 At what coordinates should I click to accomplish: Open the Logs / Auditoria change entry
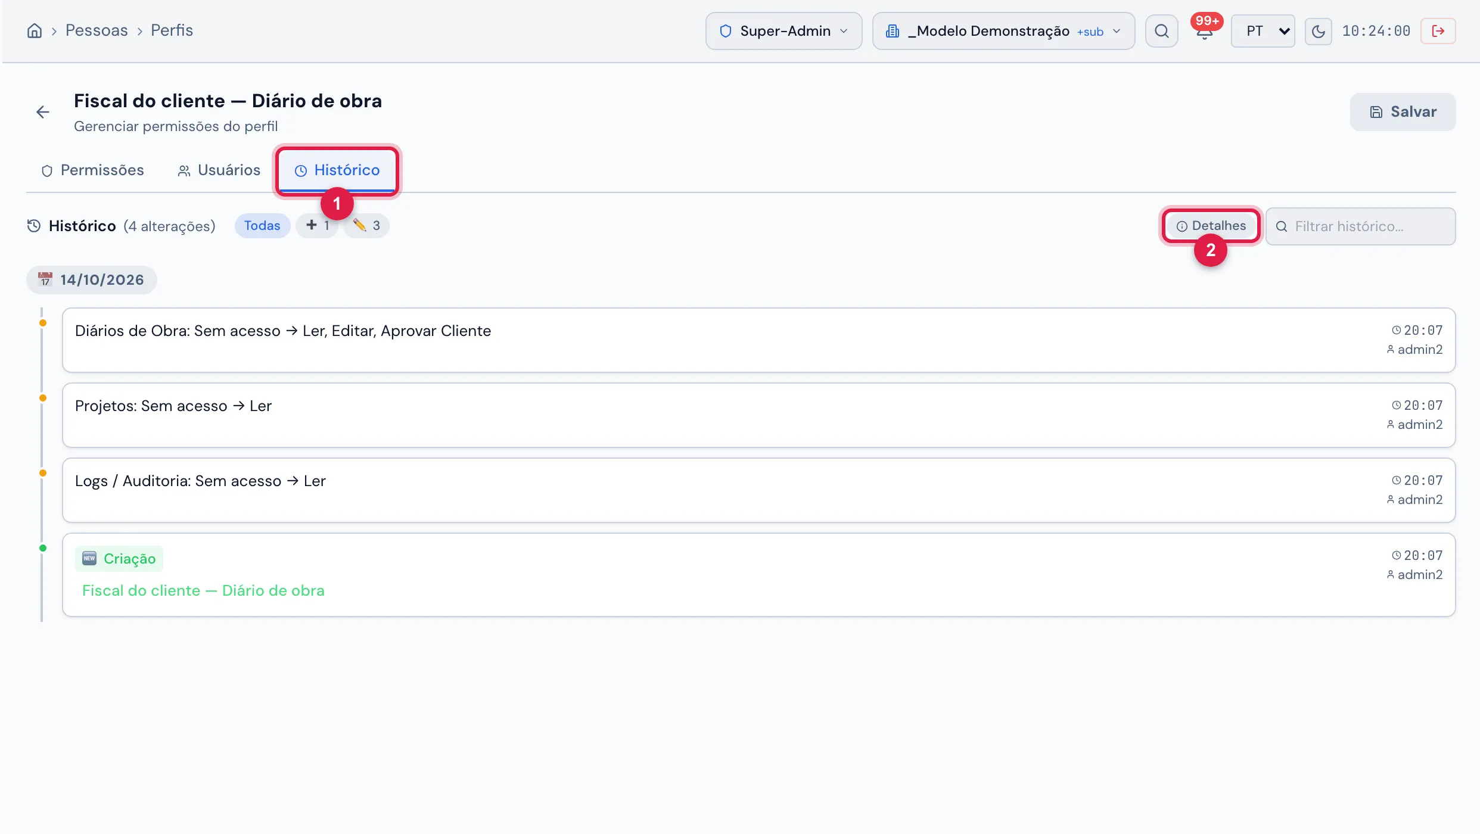[758, 490]
